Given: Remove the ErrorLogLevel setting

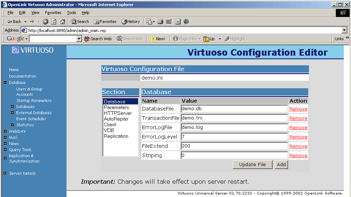Looking at the screenshot, I should 298,137.
